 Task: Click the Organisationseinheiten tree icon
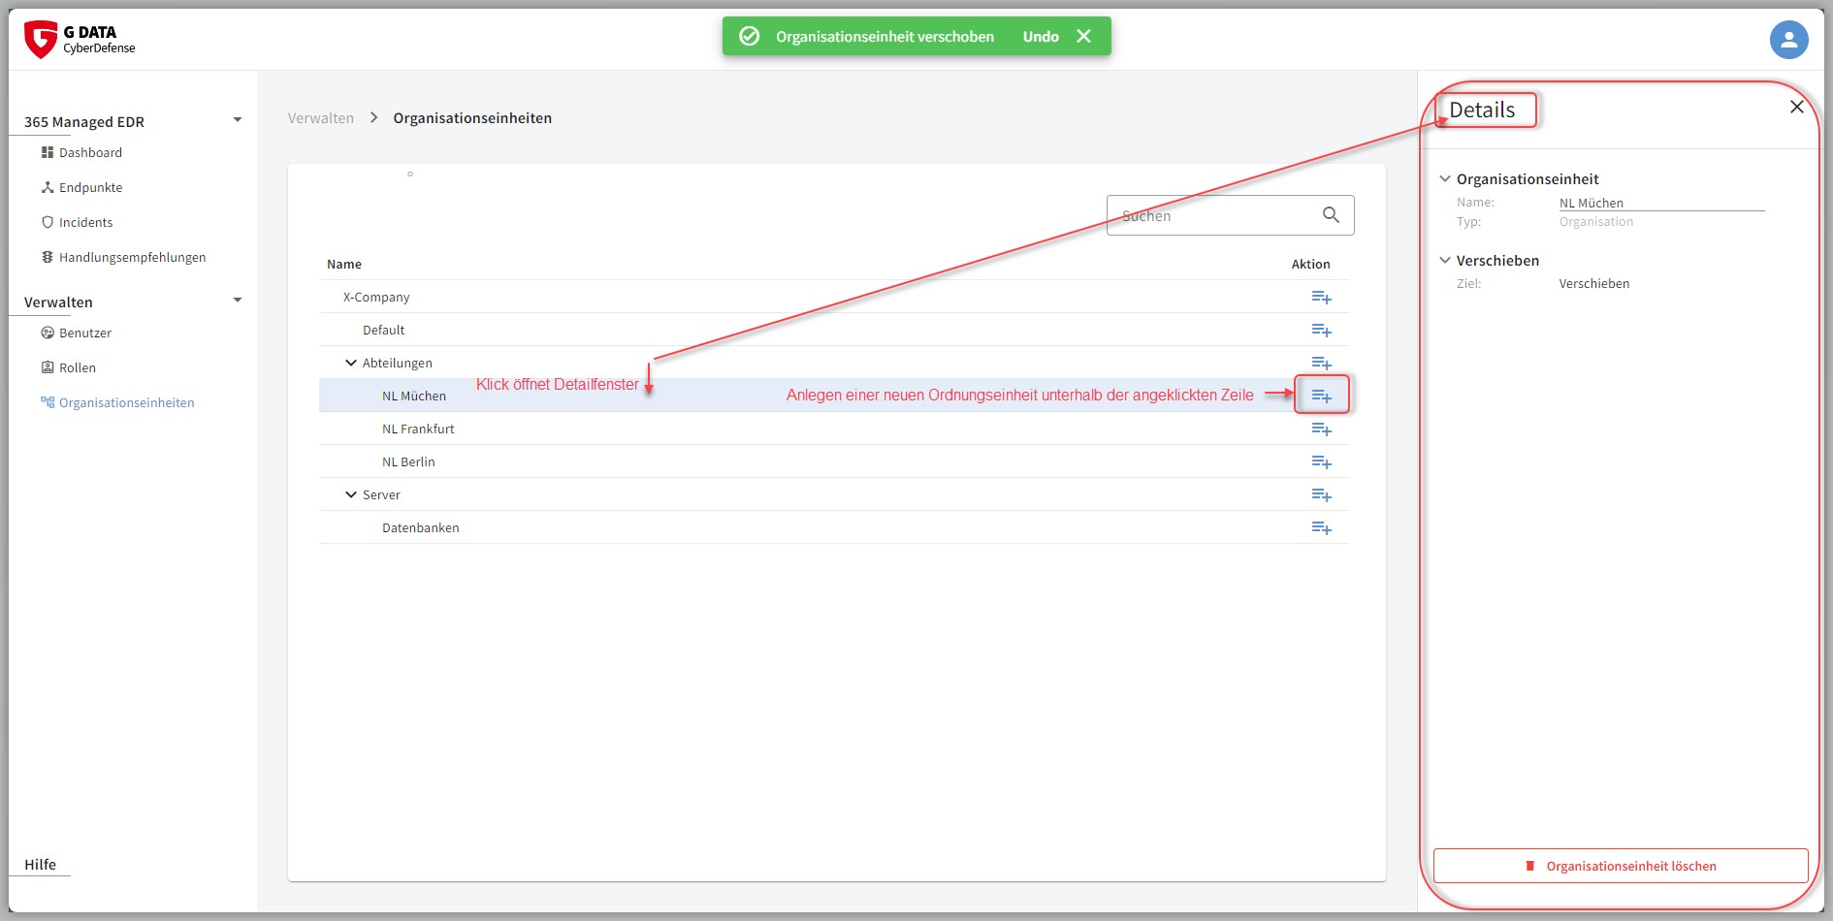[47, 402]
